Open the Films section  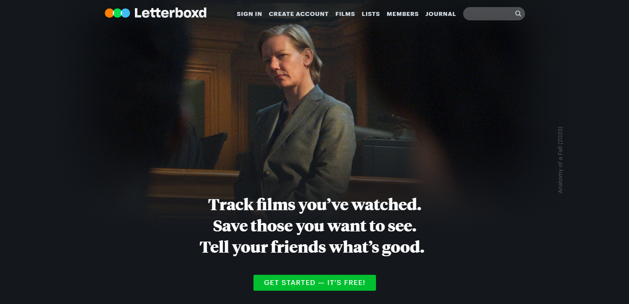[345, 14]
